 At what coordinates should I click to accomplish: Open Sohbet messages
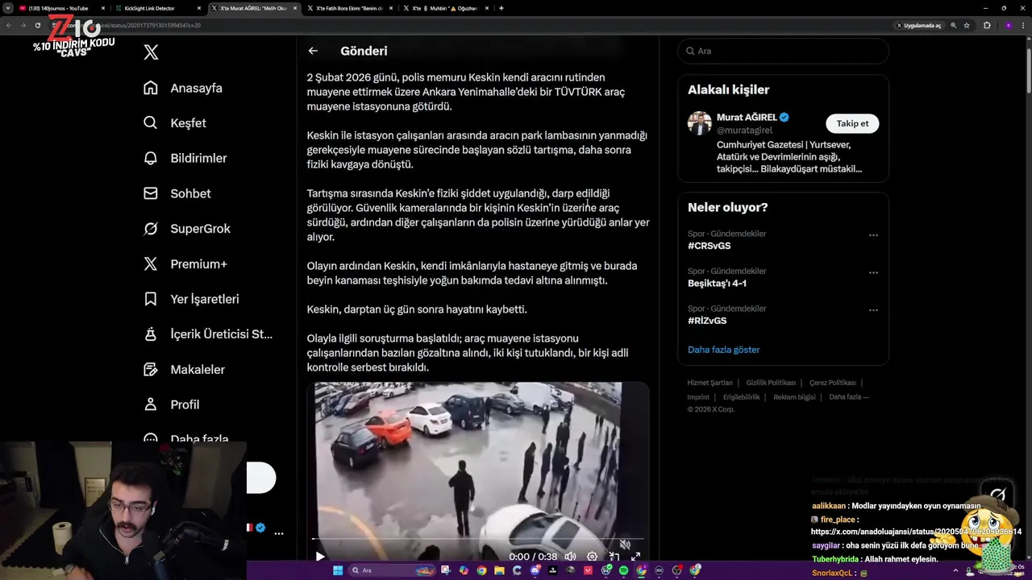point(177,193)
